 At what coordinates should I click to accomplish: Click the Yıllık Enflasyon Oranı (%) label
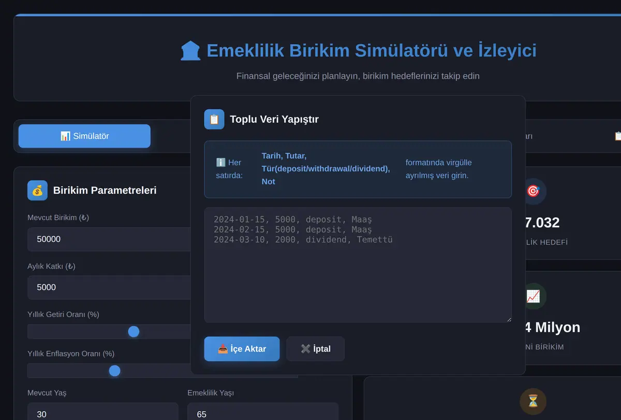[71, 354]
